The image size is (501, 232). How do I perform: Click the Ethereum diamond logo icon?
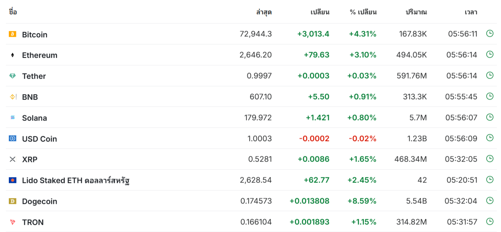tap(13, 55)
